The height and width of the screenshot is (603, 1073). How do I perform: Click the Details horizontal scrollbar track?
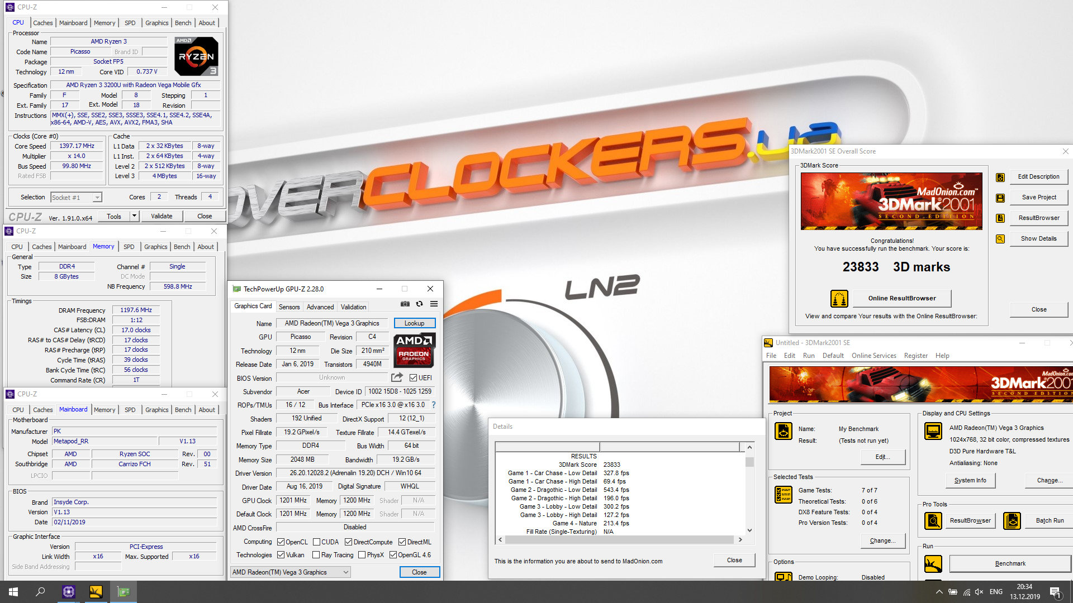tap(619, 540)
